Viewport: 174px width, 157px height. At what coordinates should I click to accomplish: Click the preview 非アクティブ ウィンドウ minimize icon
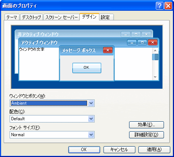[125, 34]
